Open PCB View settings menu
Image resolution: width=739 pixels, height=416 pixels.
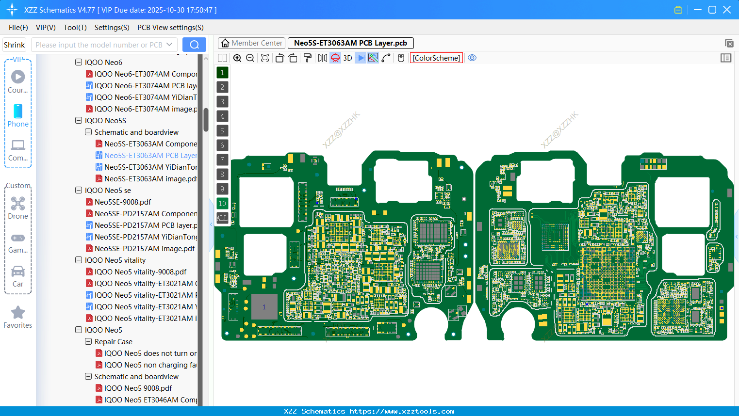point(170,28)
